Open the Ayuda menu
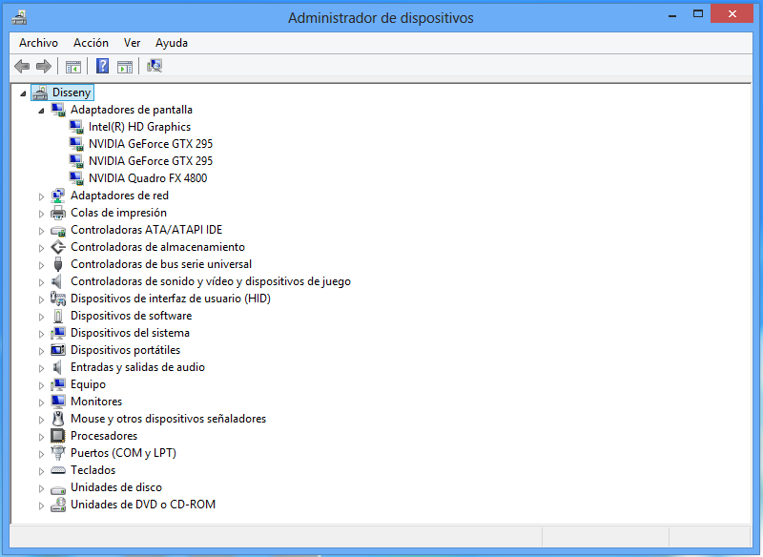The height and width of the screenshot is (557, 763). click(172, 43)
